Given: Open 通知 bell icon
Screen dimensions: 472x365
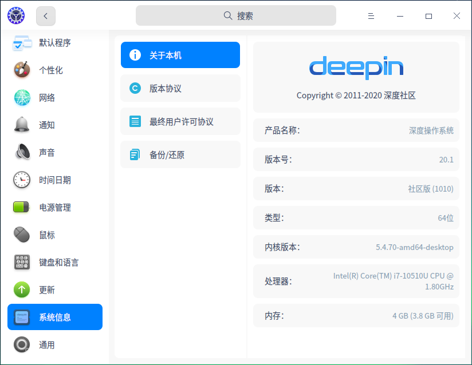Looking at the screenshot, I should pyautogui.click(x=22, y=125).
